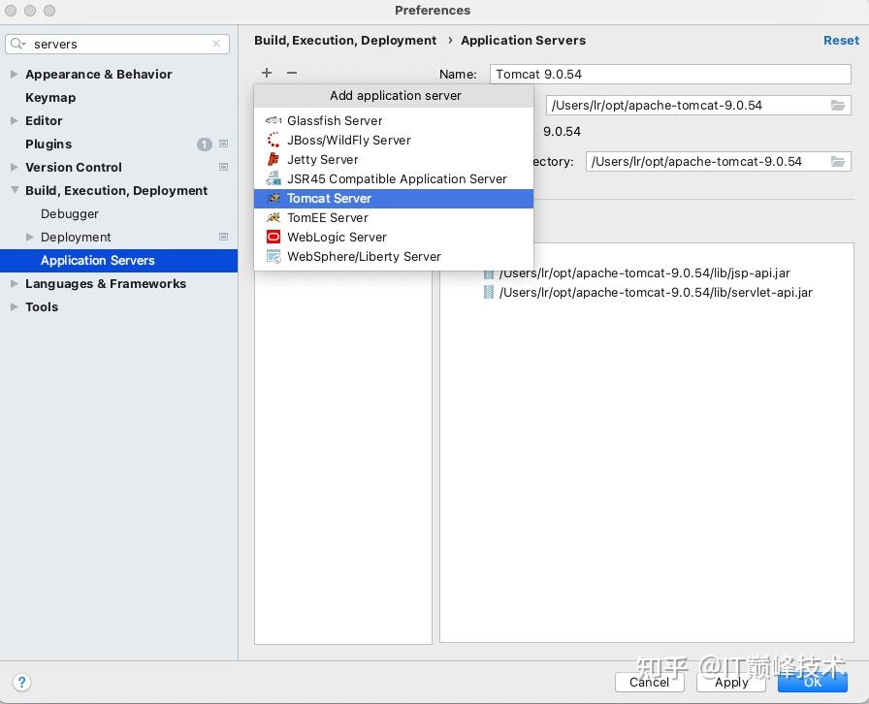Clear the servers search text
869x704 pixels.
click(216, 44)
